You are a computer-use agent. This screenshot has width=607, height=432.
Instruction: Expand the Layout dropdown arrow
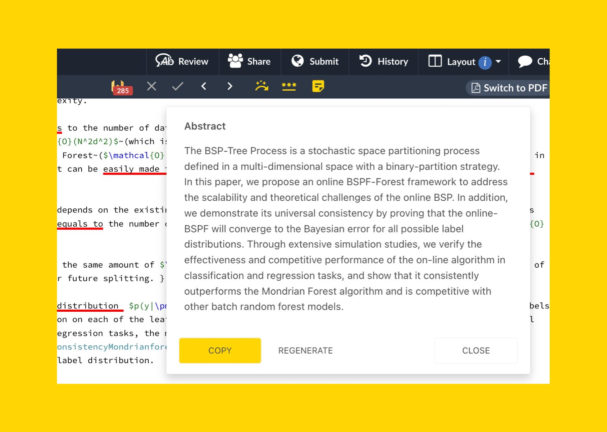pos(498,62)
